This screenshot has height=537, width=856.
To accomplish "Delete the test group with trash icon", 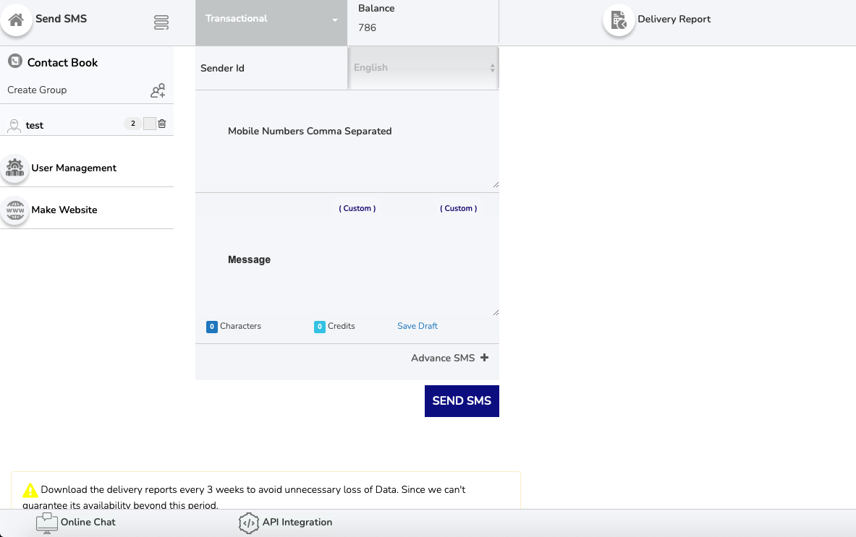I will pos(162,124).
